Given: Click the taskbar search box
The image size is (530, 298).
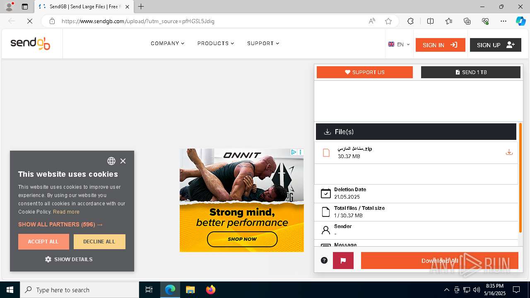Looking at the screenshot, I should (79, 290).
